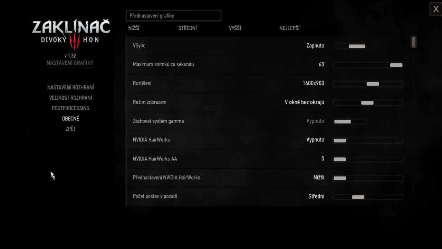Change Rozlišení 1600x900 selector

pos(368,84)
